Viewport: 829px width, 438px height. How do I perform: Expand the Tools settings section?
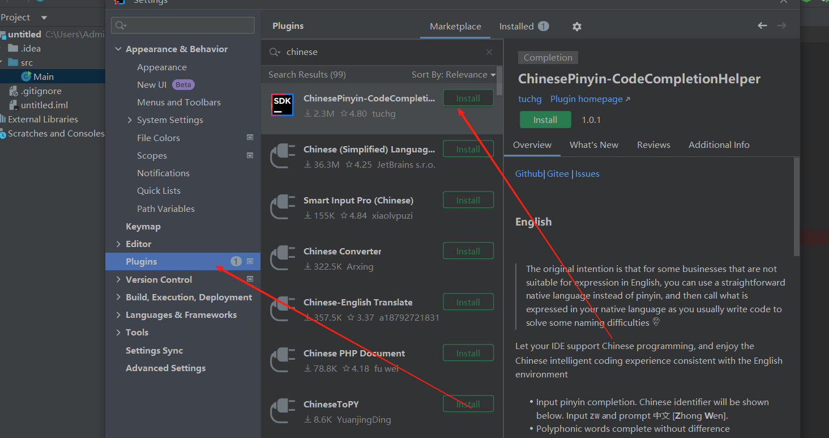tap(118, 332)
